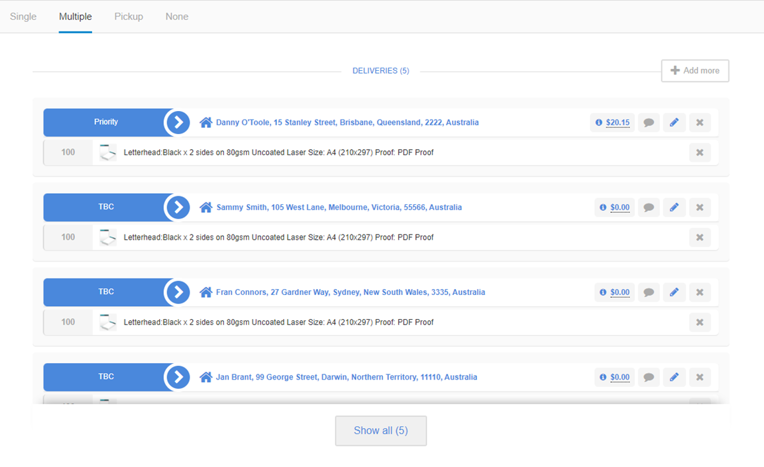The height and width of the screenshot is (467, 764).
Task: Click the DELIVERIES (5) heading
Action: coord(380,70)
